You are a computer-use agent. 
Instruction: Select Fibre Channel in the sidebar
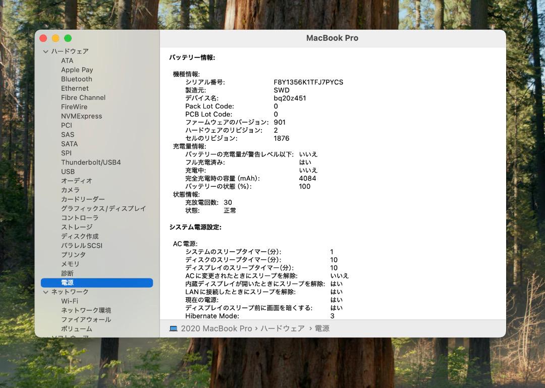(x=83, y=98)
